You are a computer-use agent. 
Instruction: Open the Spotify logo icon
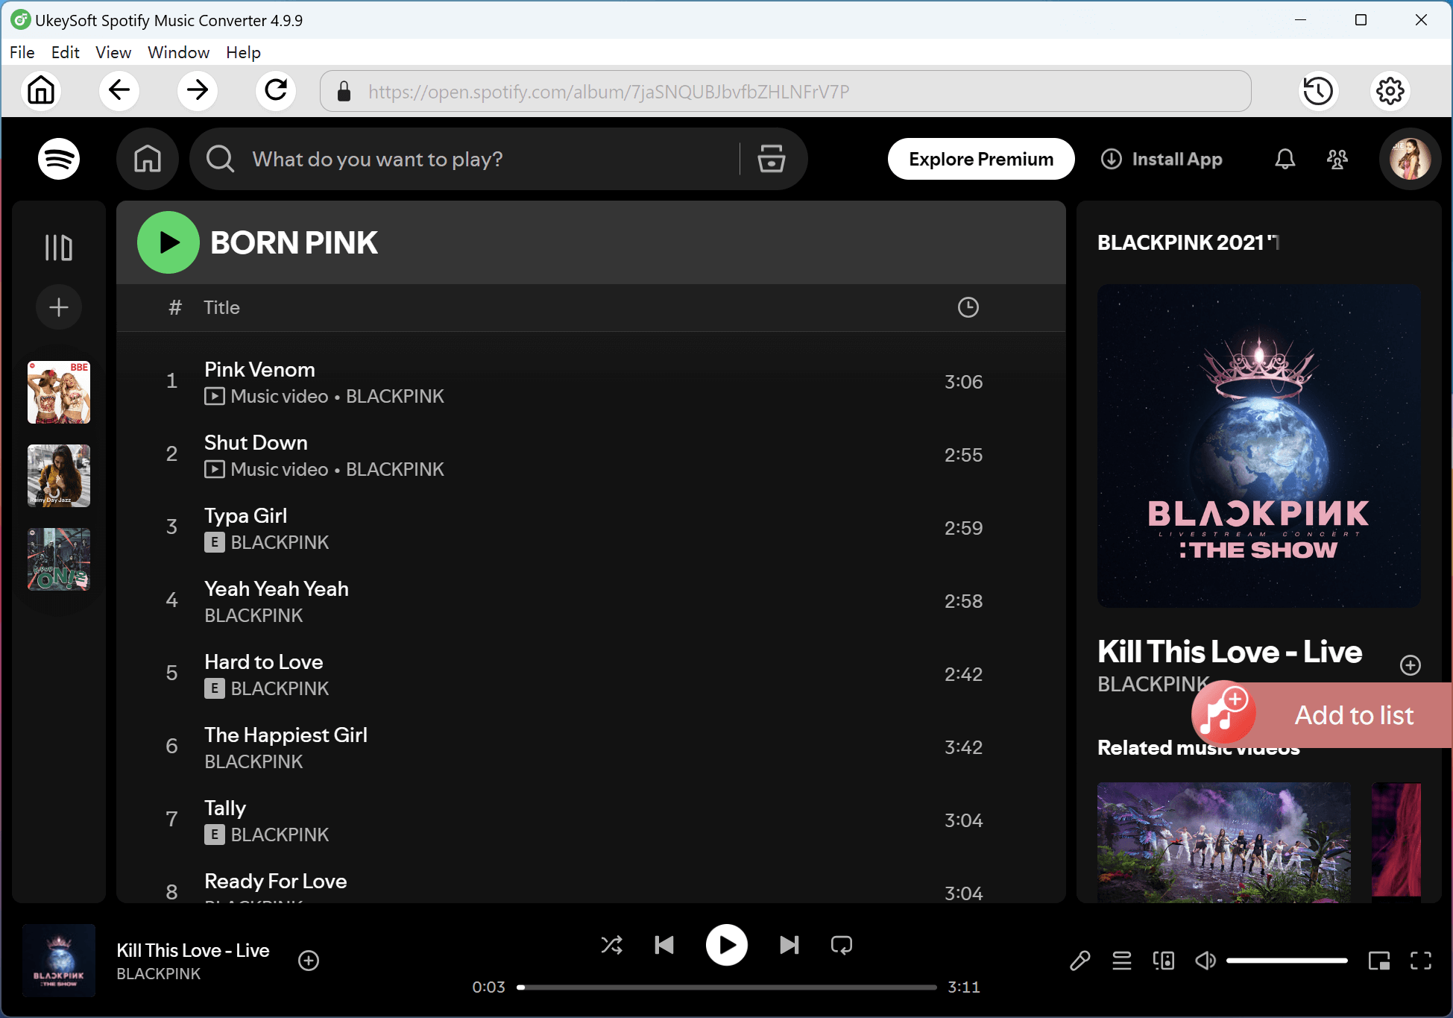click(x=58, y=159)
